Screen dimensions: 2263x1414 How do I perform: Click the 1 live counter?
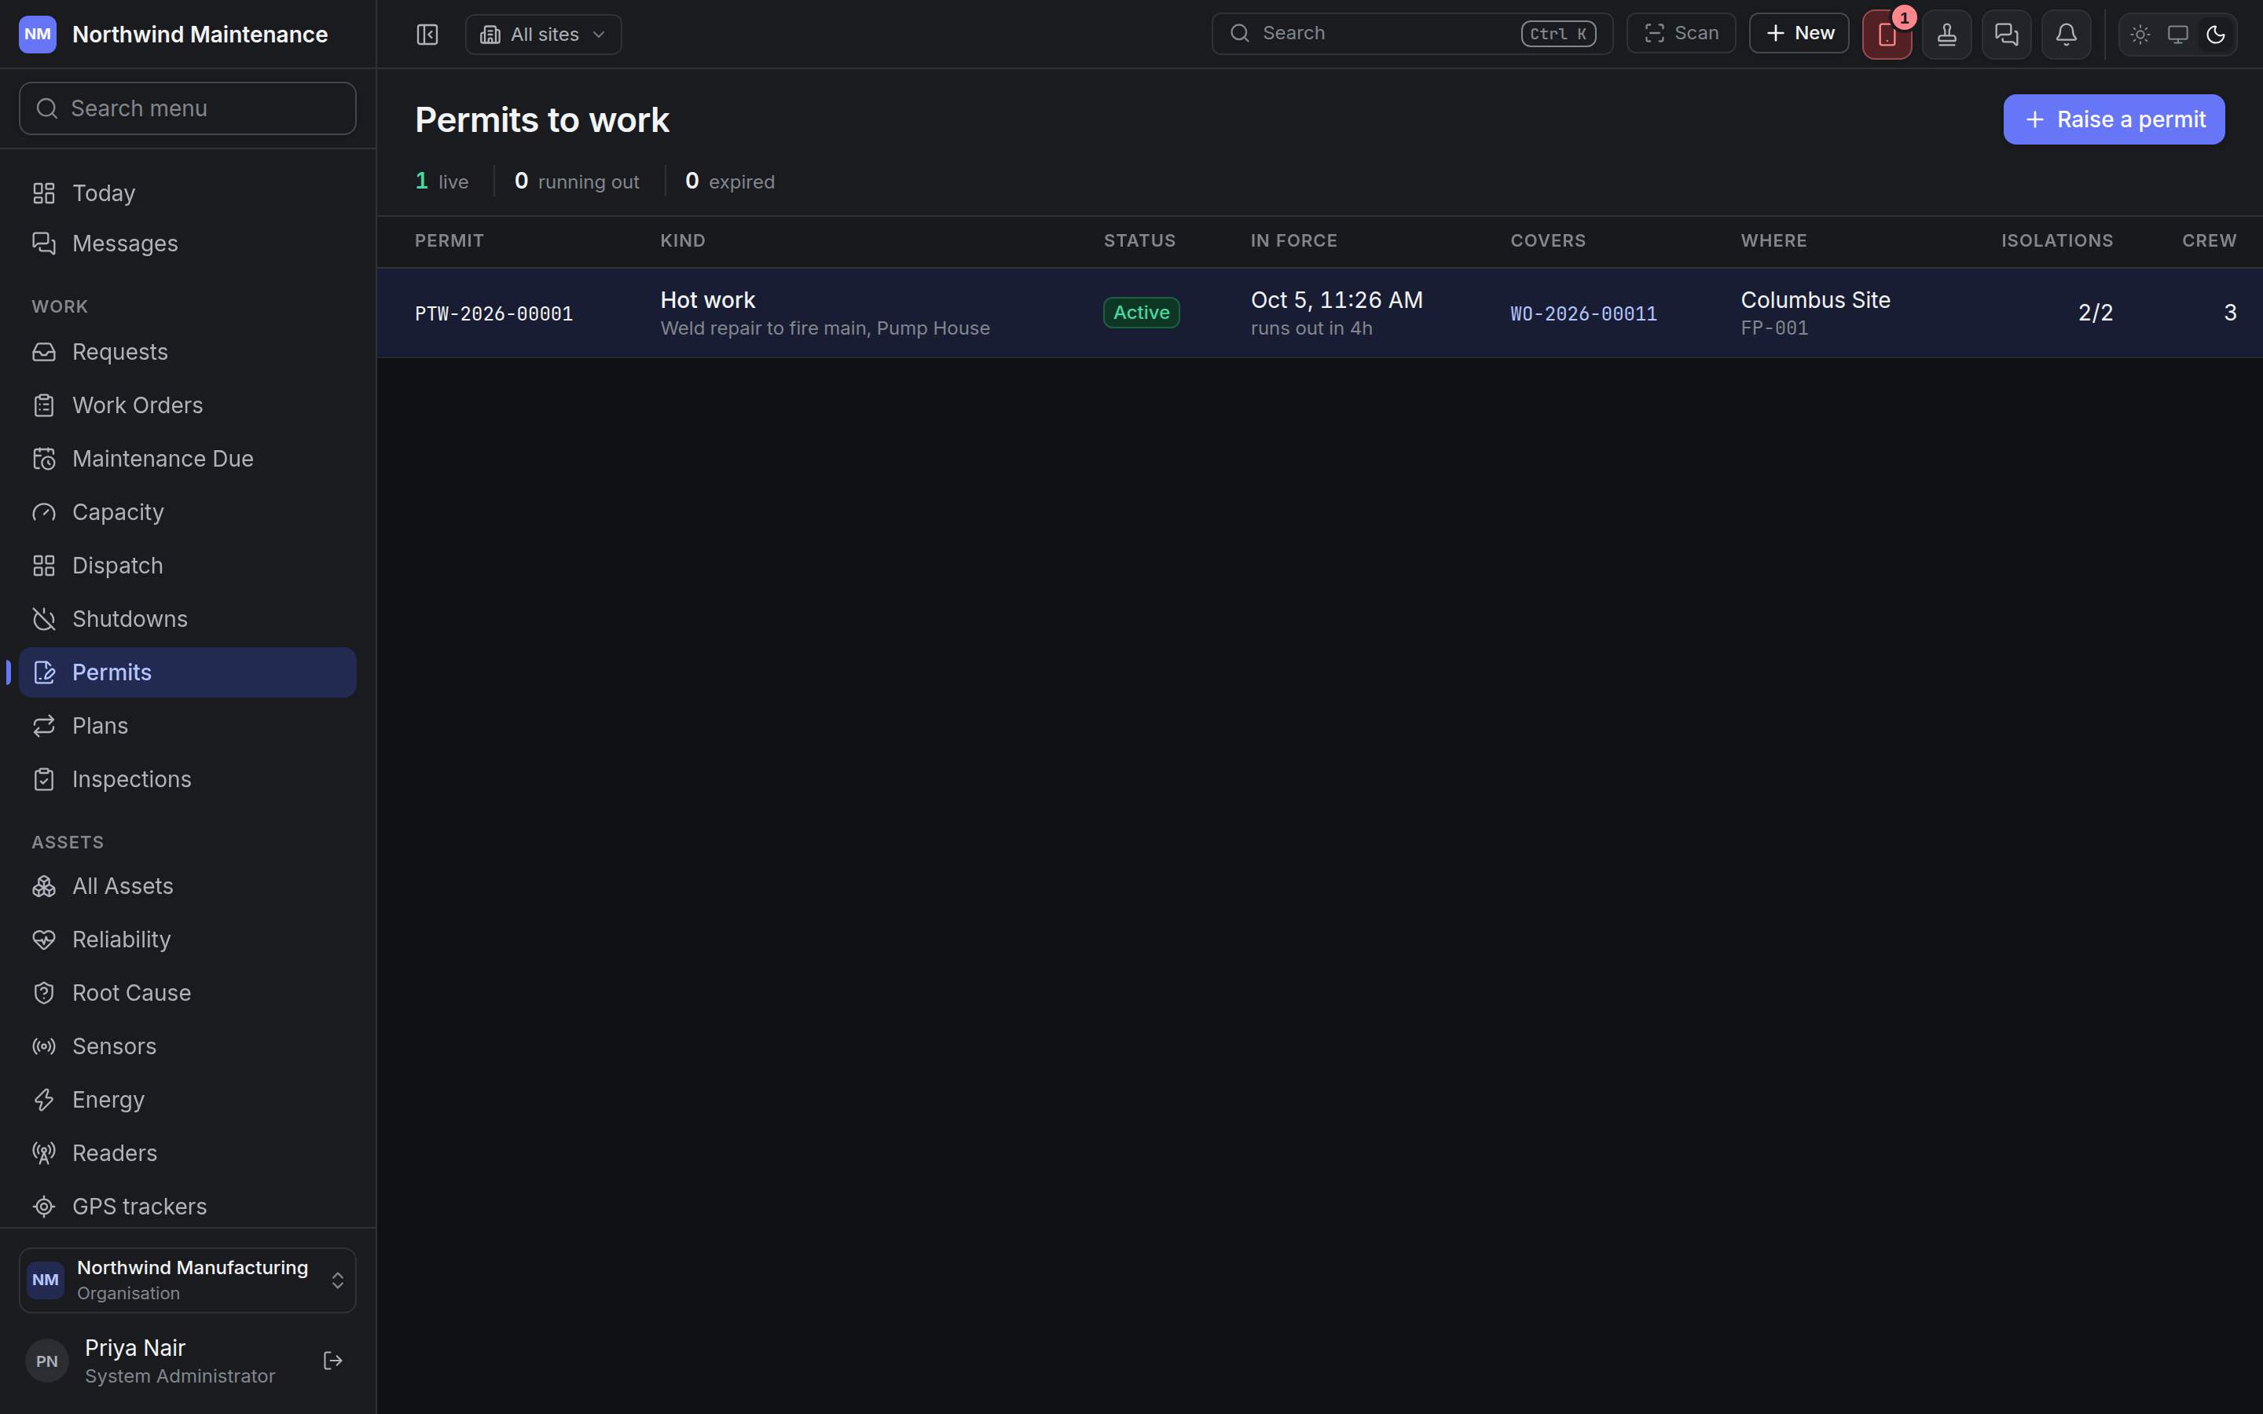pyautogui.click(x=442, y=181)
